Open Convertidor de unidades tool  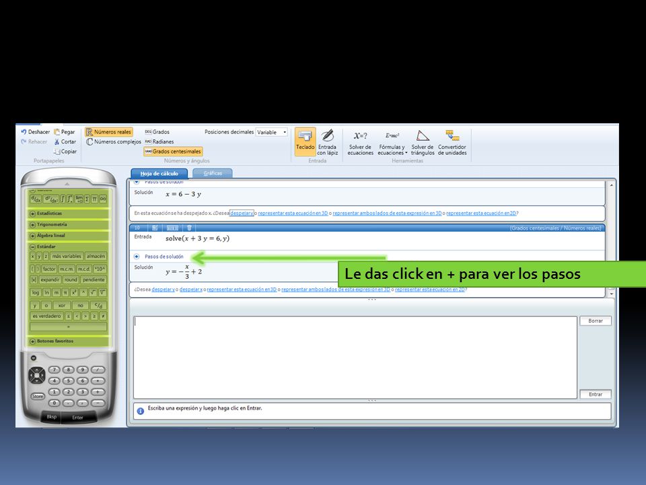click(452, 143)
